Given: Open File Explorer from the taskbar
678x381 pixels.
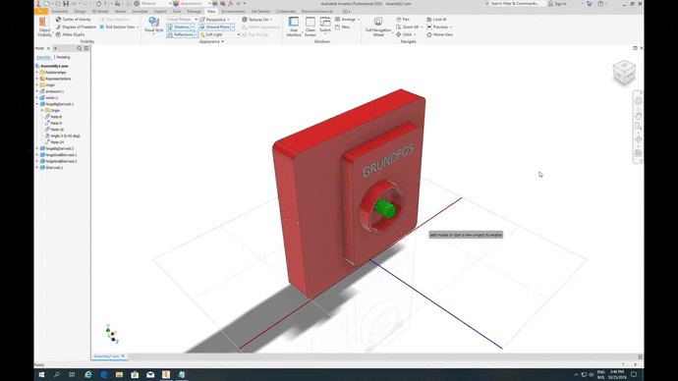Looking at the screenshot, I should [x=119, y=374].
